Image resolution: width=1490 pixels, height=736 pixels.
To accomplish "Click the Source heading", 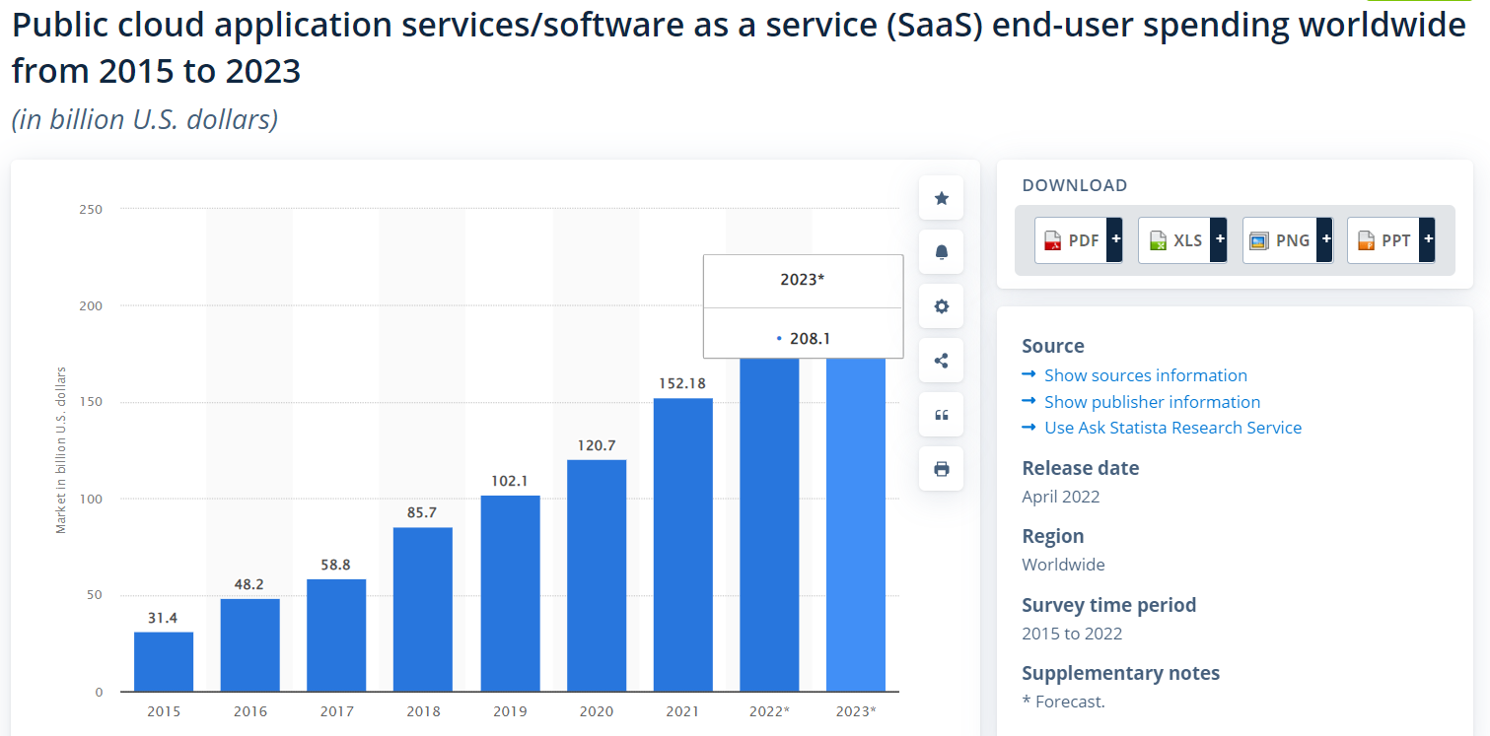I will pos(1053,346).
